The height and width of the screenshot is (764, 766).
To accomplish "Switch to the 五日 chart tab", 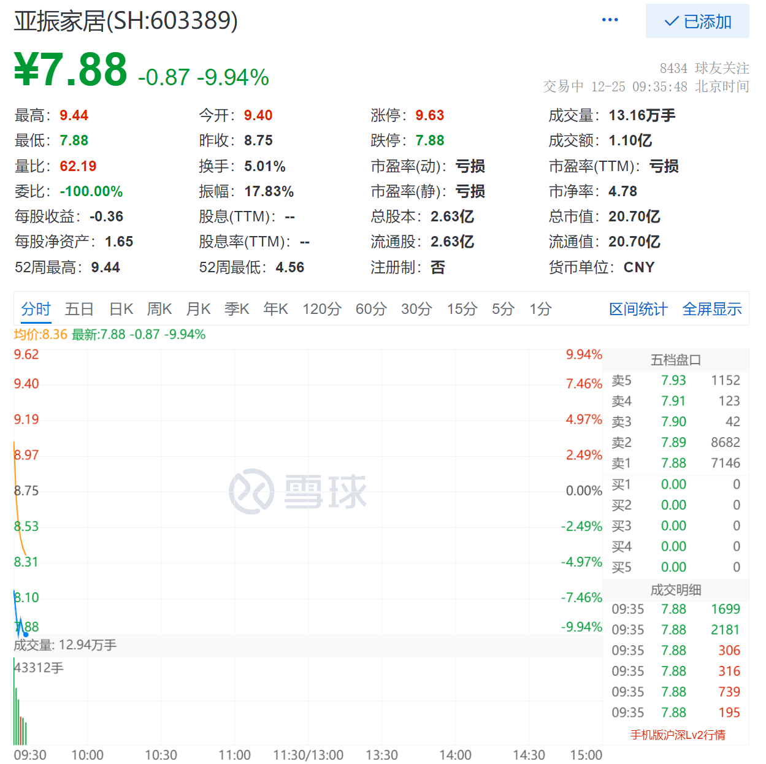I will [x=79, y=309].
